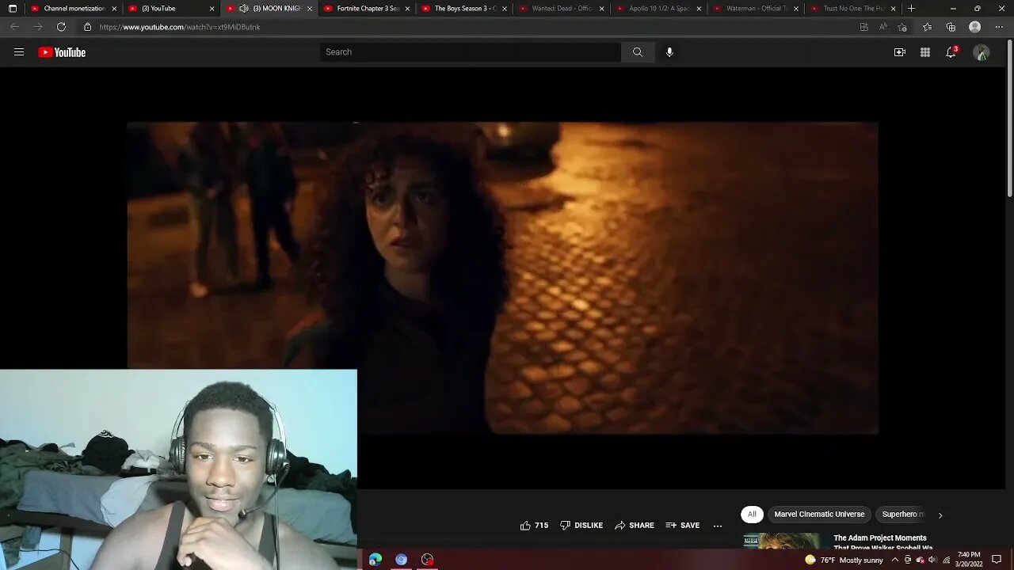Select the All filter chip
Screen dimensions: 1014x570
pos(752,515)
